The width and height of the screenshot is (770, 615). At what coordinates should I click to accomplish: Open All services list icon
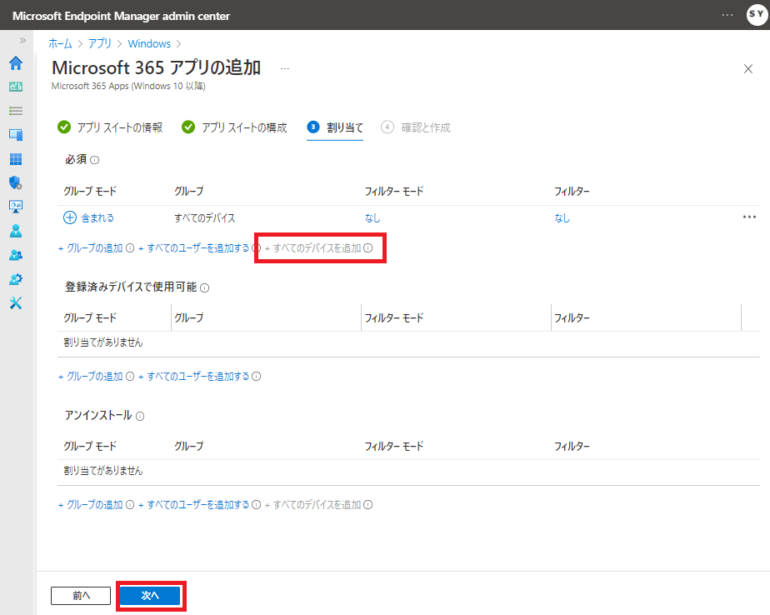point(16,111)
